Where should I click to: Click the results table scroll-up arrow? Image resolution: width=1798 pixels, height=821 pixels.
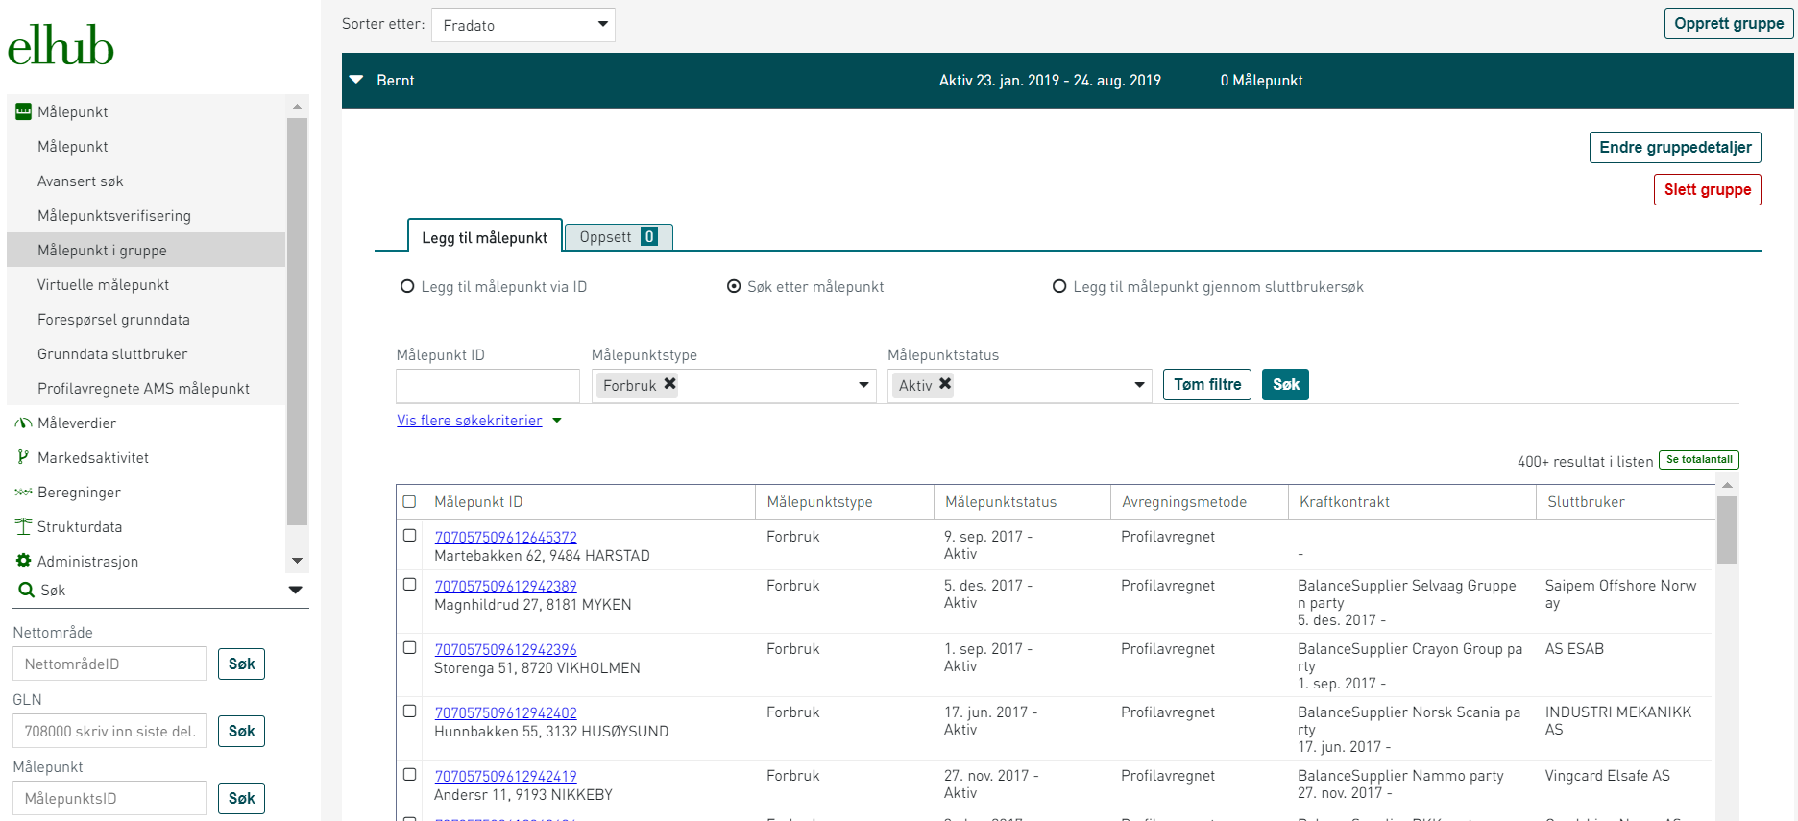(x=1727, y=486)
